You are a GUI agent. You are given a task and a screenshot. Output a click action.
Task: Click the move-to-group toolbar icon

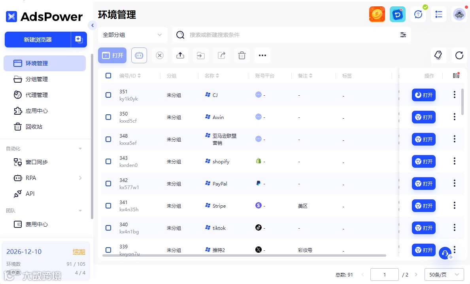(x=201, y=55)
